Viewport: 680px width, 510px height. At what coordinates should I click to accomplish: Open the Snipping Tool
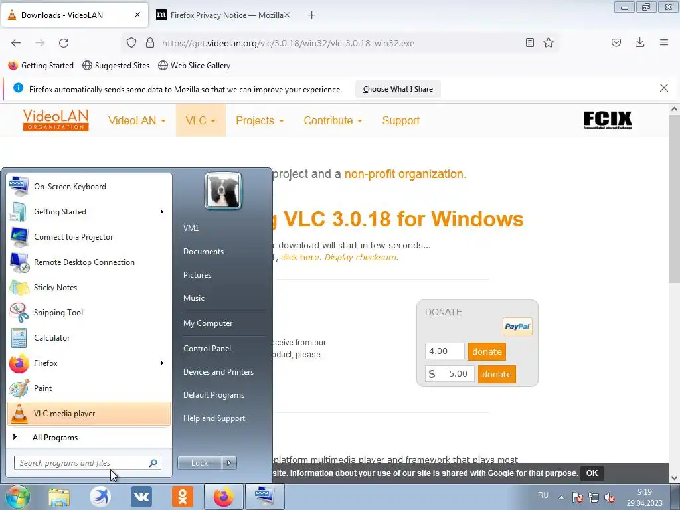coord(89,313)
